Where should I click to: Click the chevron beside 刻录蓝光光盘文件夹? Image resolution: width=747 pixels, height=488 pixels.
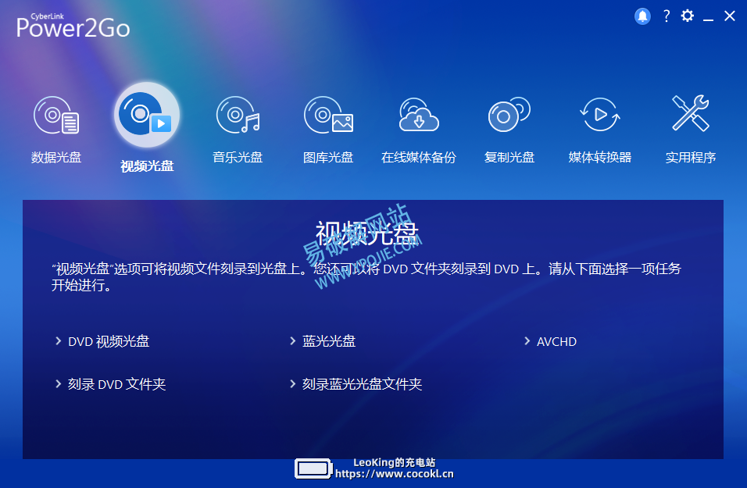point(292,383)
